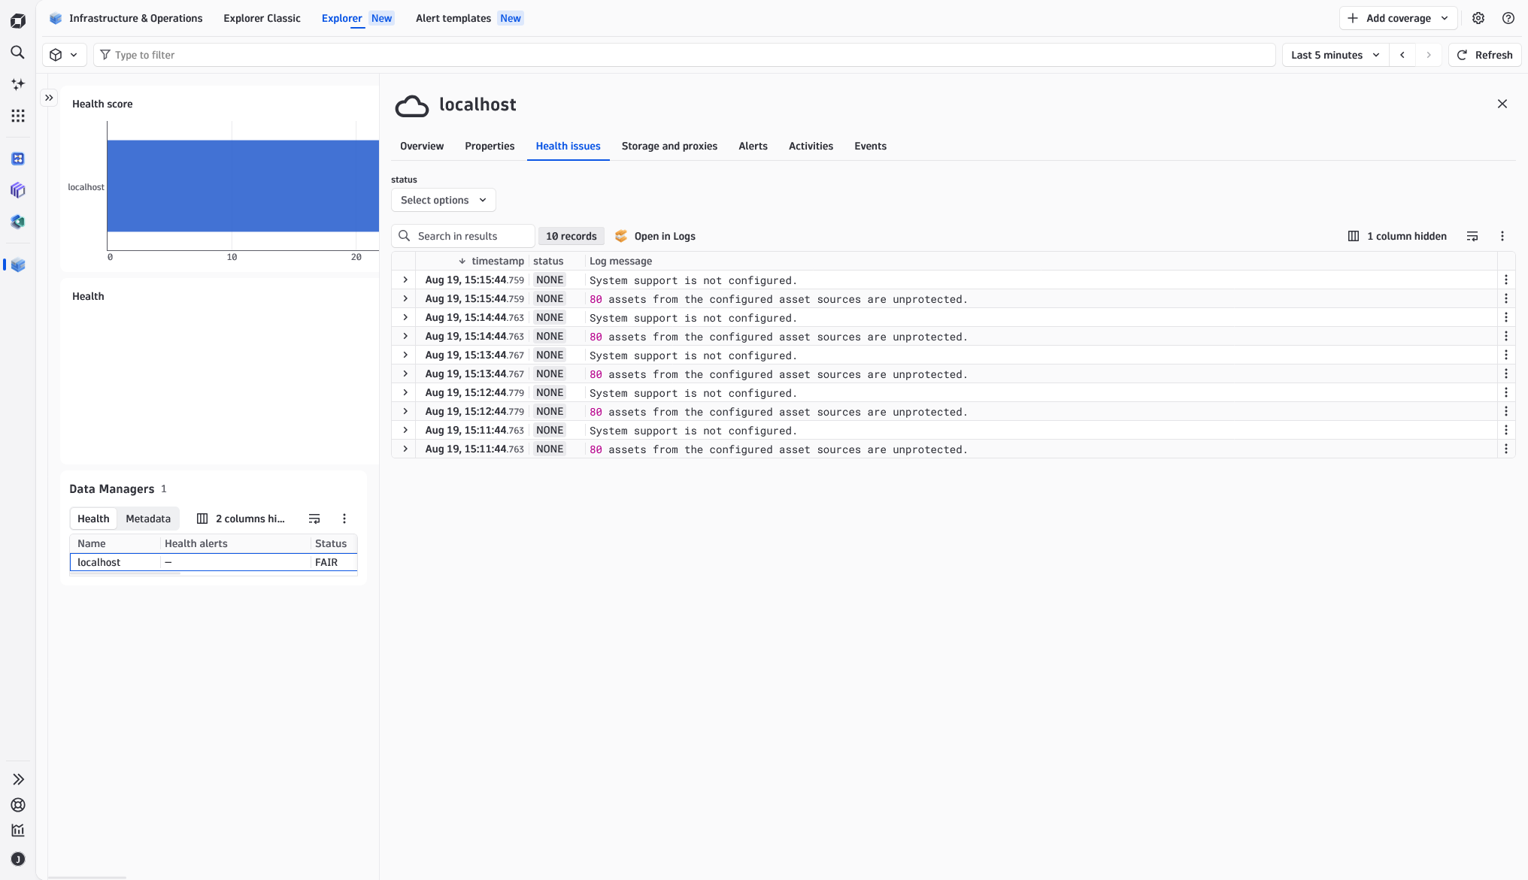Open the teal hexagon app icon in sidebar
Viewport: 1528px width, 880px height.
(18, 222)
